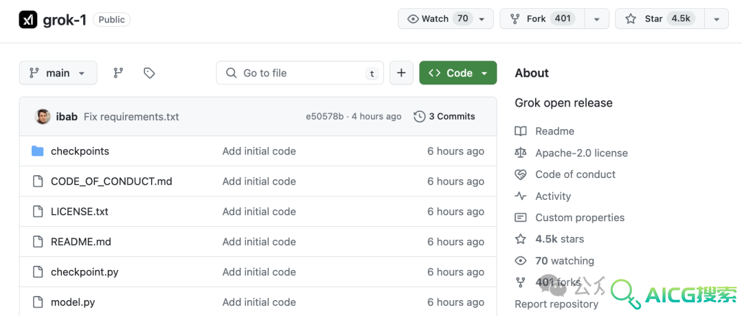Click 6 hours ago in CODE_OF_CONDUCT.md row
The width and height of the screenshot is (742, 316).
tap(456, 181)
